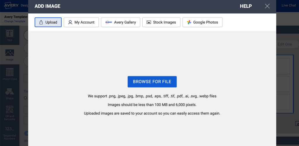Select the Shape tool
299x146 pixels.
pos(10,93)
